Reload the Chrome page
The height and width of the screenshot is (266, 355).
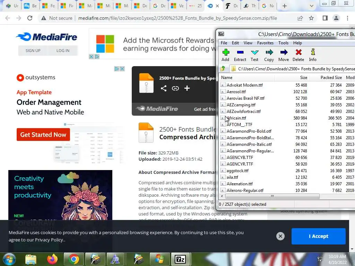30,18
